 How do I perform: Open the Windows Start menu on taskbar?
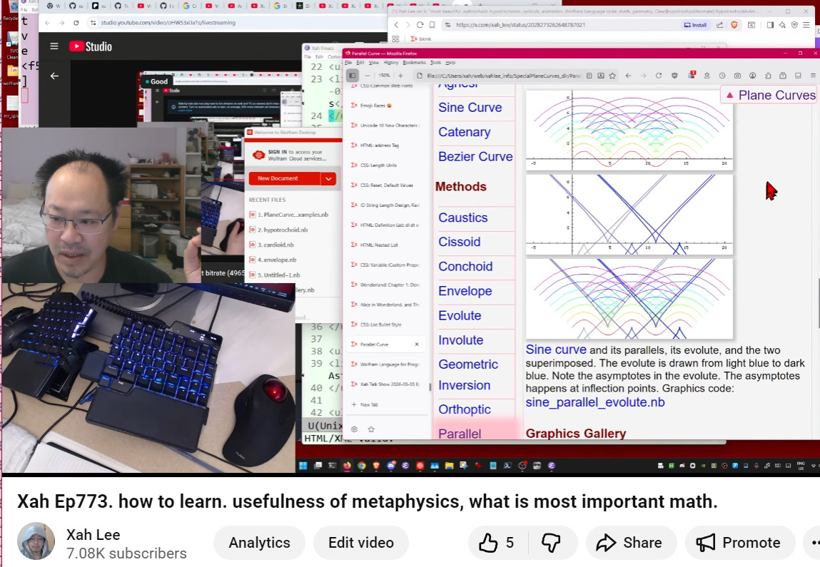pos(303,466)
